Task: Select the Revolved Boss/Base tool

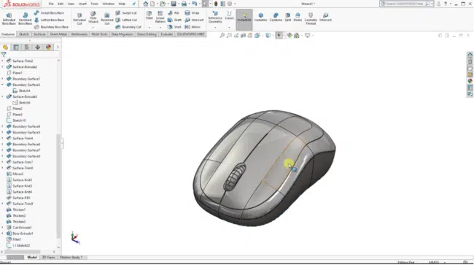Action: click(x=25, y=18)
